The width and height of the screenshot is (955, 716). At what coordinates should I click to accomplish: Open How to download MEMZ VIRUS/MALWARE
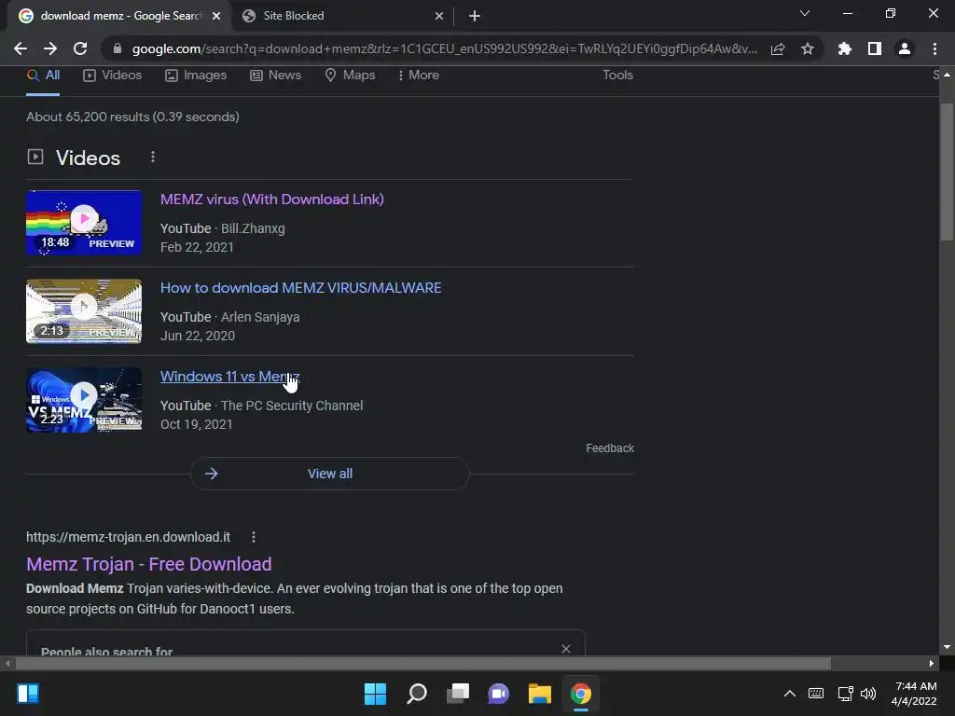tap(301, 288)
